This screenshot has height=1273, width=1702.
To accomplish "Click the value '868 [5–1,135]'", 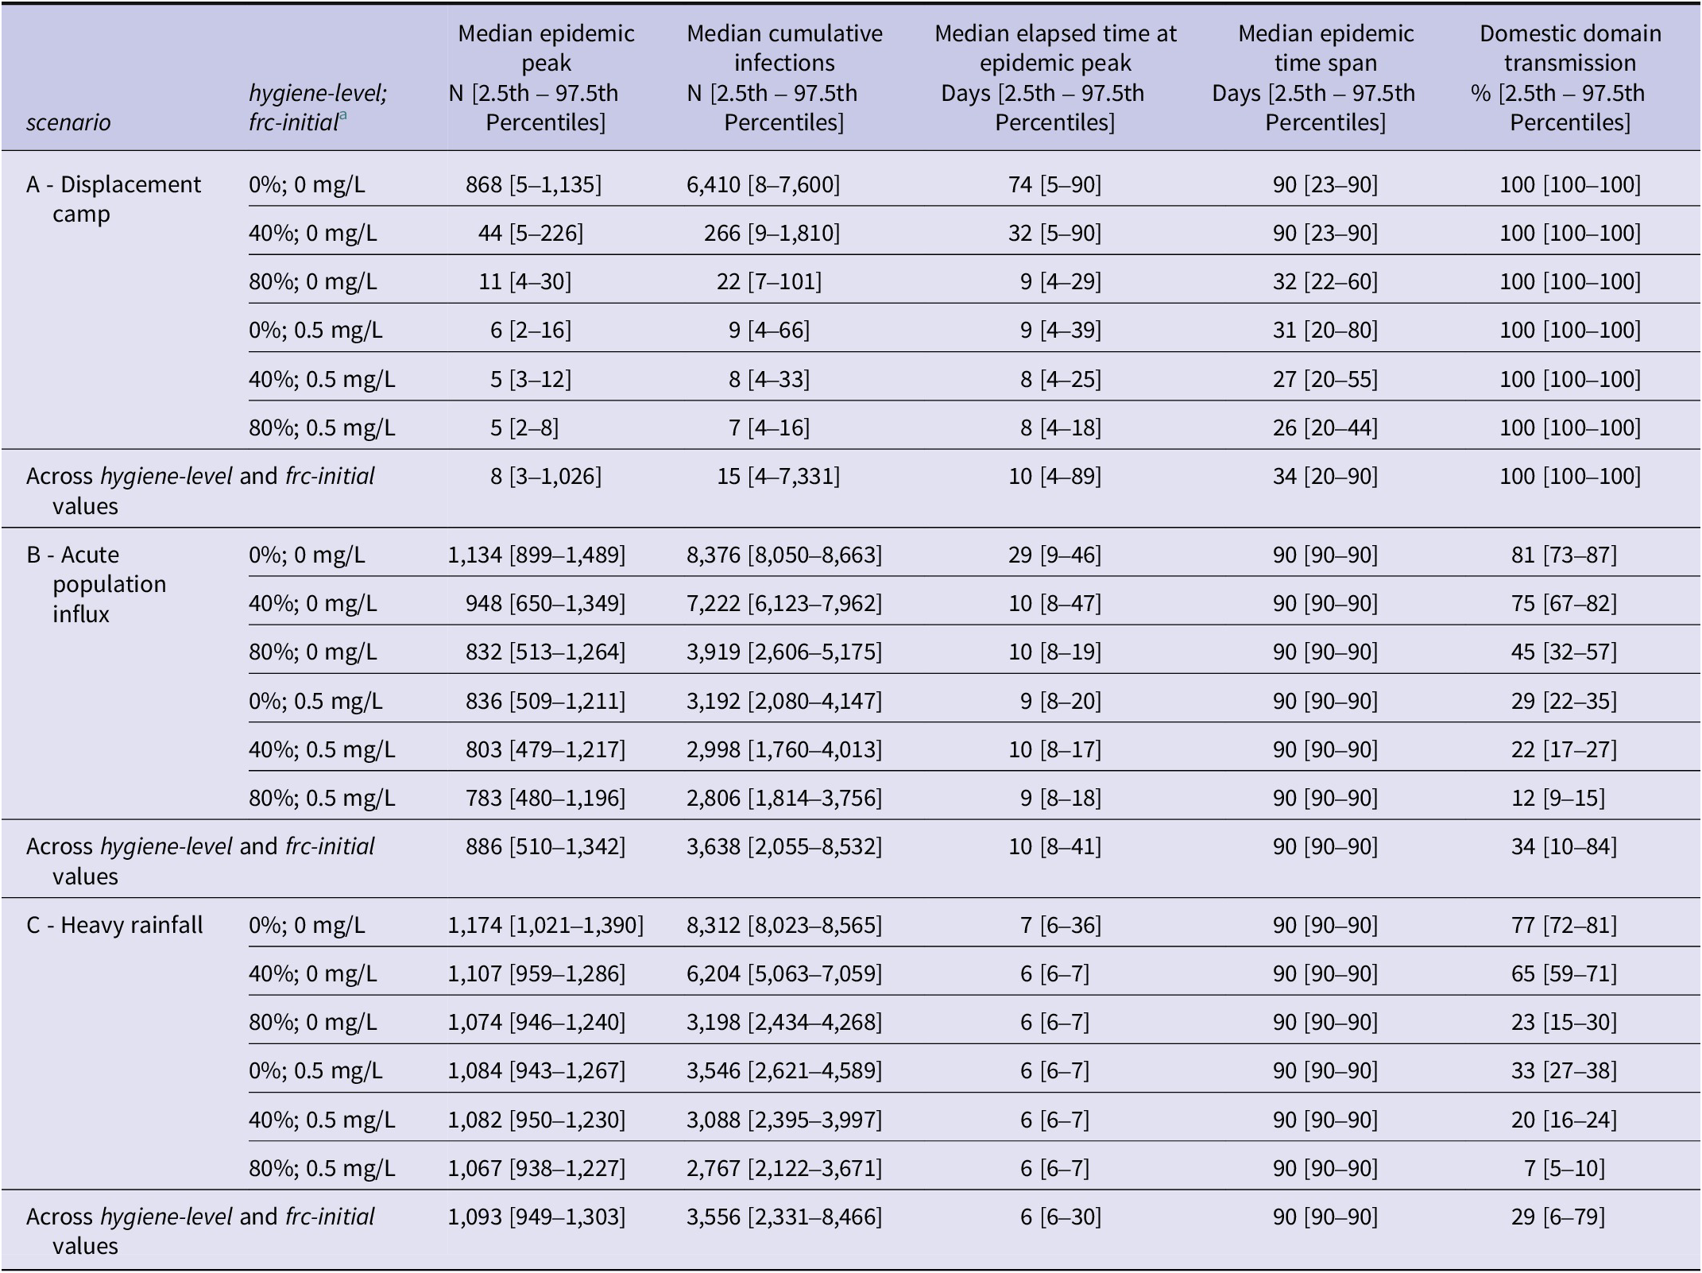I will click(x=534, y=184).
